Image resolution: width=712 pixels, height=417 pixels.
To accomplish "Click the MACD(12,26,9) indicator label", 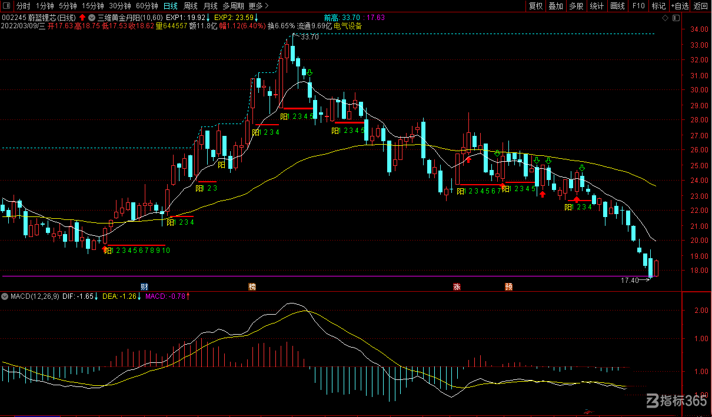I will click(34, 296).
